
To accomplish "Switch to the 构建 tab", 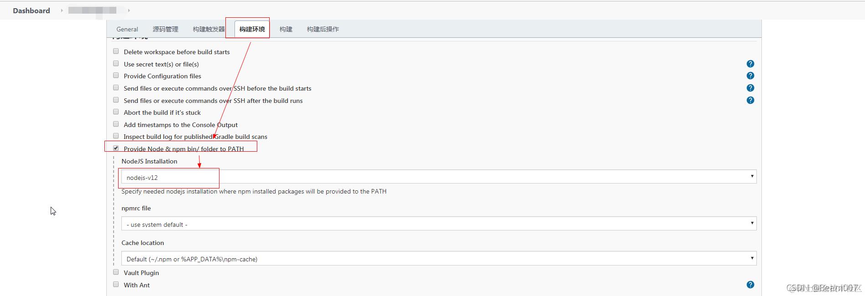I will [286, 29].
